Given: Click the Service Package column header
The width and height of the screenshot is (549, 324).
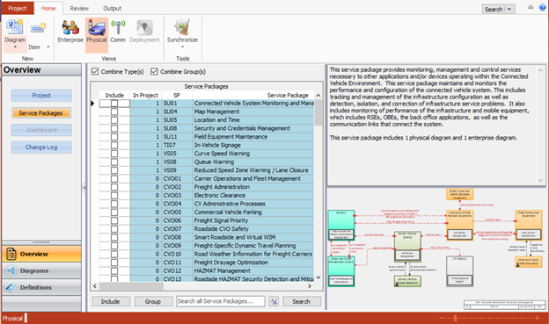Looking at the screenshot, I should [253, 95].
